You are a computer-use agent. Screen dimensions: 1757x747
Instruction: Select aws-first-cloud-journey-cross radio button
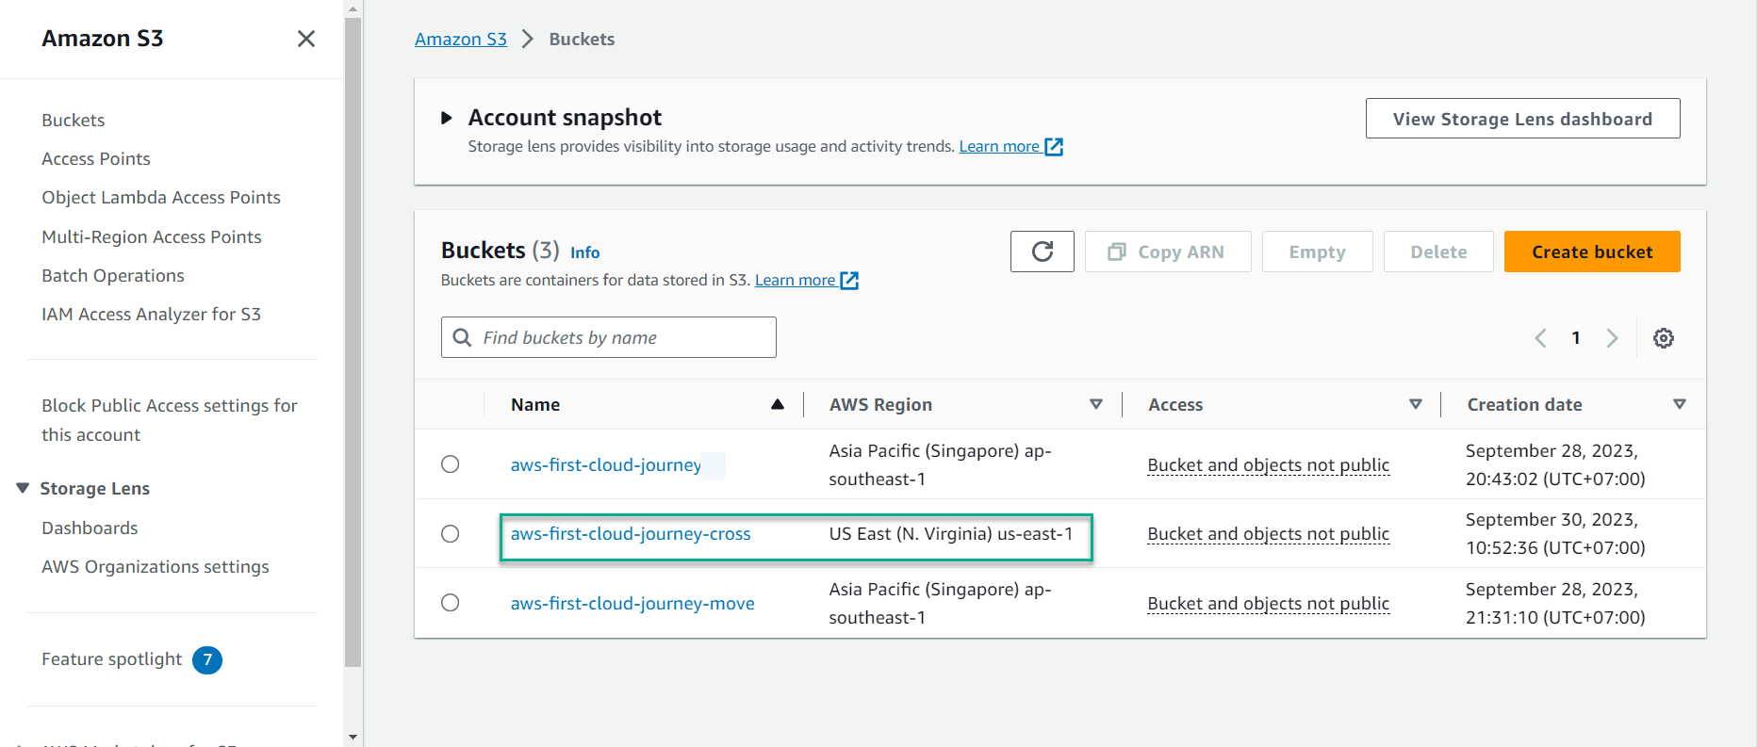[x=451, y=534]
